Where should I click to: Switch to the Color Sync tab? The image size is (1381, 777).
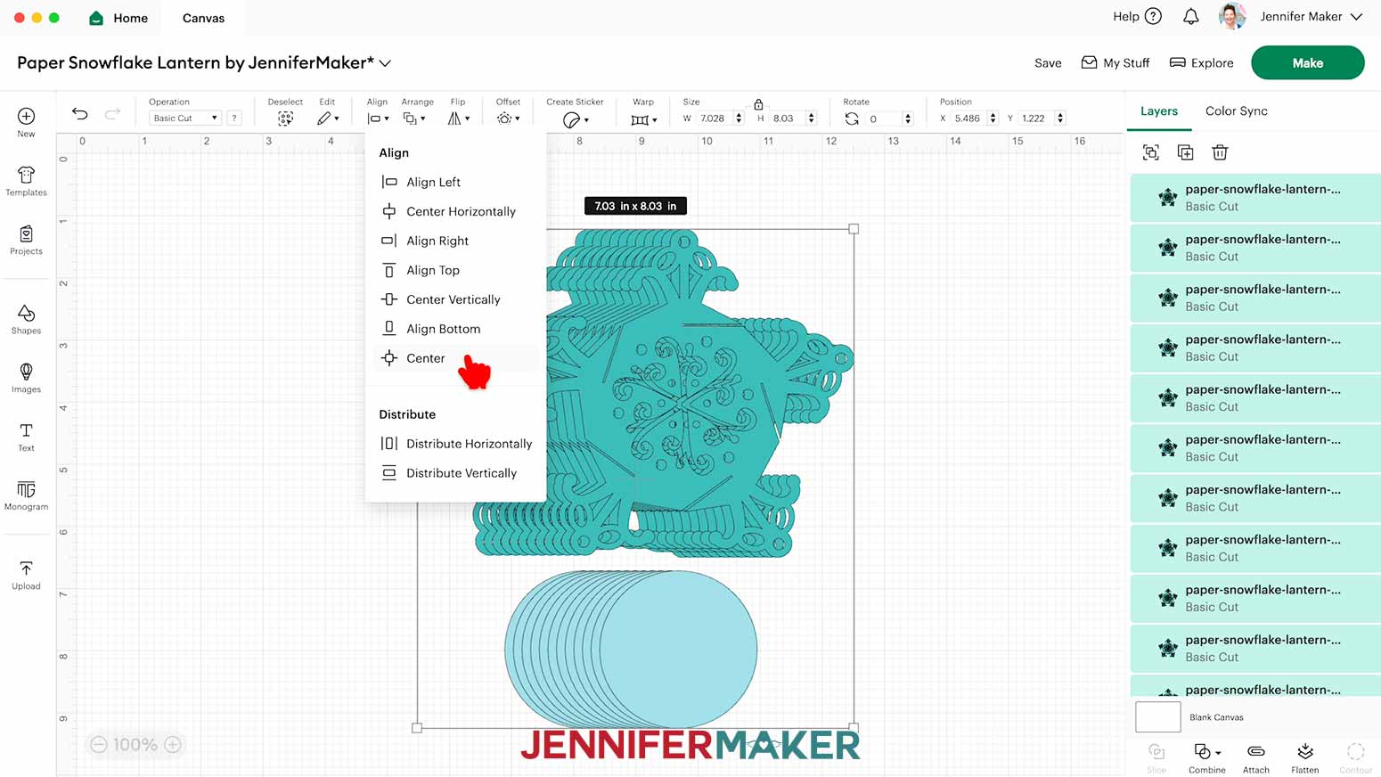tap(1236, 111)
